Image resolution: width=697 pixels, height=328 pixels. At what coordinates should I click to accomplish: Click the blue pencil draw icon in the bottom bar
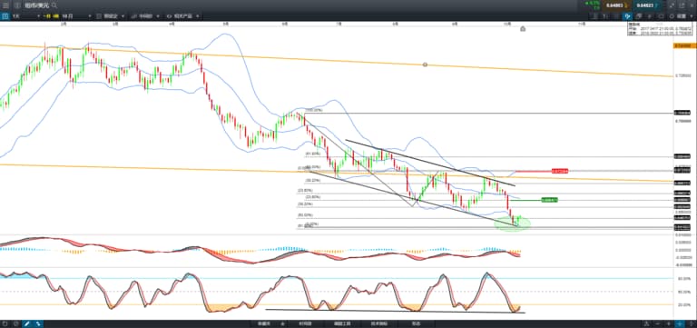point(27,323)
